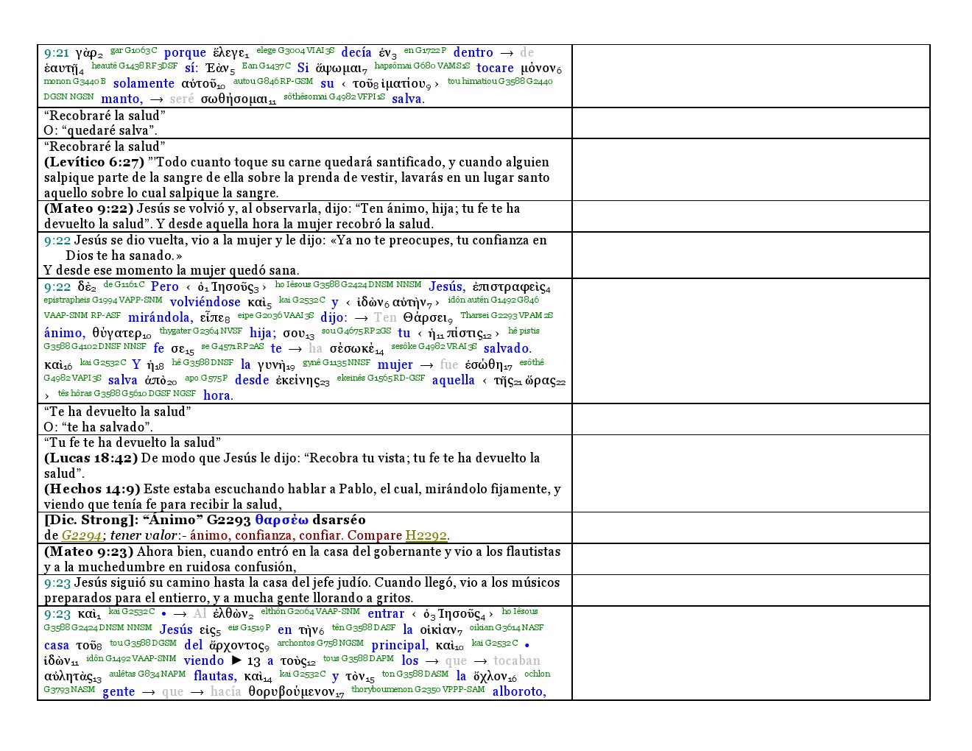Click the 9:23 before "Jesús siguió su camino"
This screenshot has width=972, height=751.
(57, 582)
